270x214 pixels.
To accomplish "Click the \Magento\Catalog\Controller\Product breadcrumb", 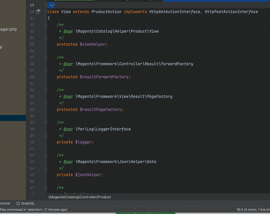I will pos(80,197).
